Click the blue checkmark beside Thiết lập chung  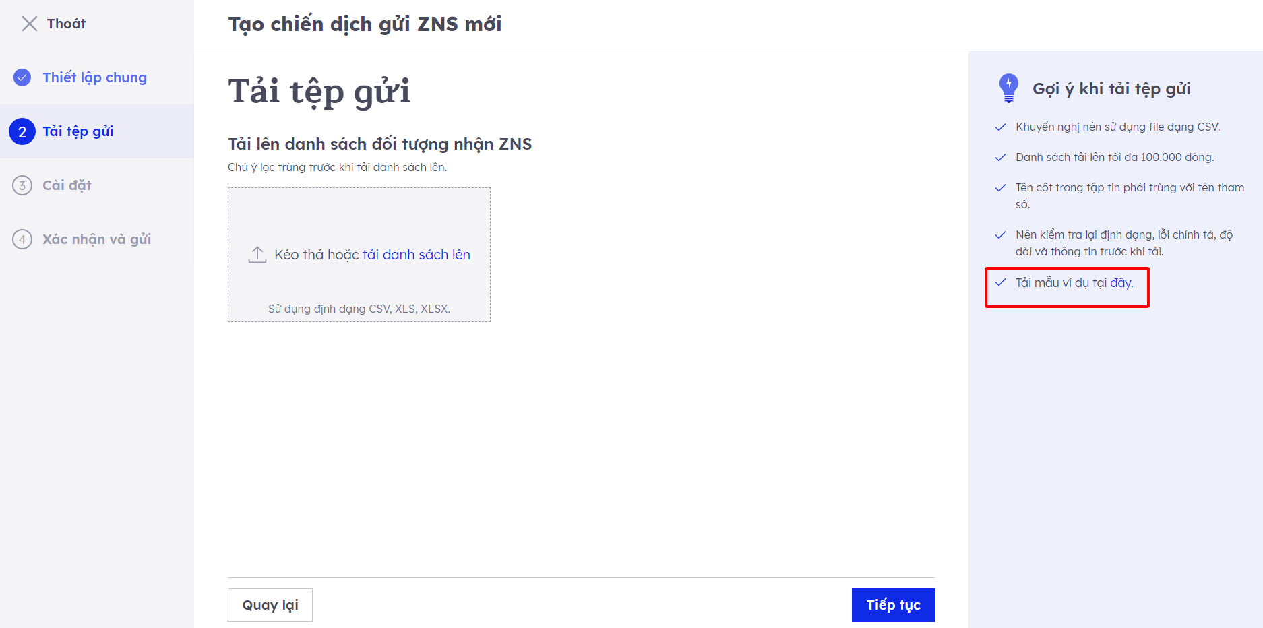click(x=22, y=77)
